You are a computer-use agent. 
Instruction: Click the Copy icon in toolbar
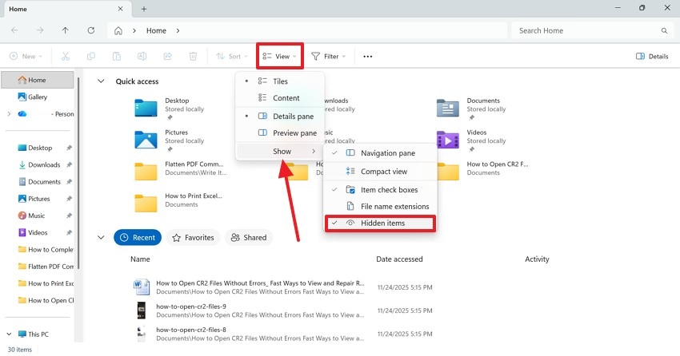(91, 56)
